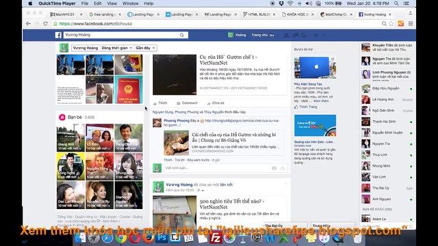Open iTunes in the Dock
438x246 pixels.
pos(324,238)
